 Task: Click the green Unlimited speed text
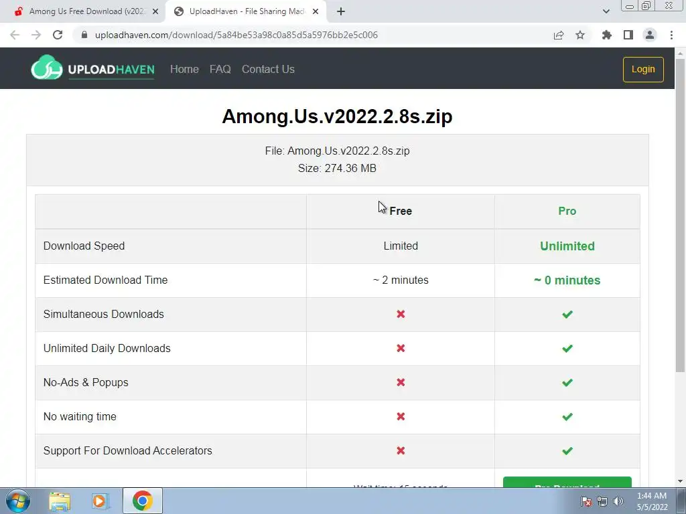pos(567,246)
